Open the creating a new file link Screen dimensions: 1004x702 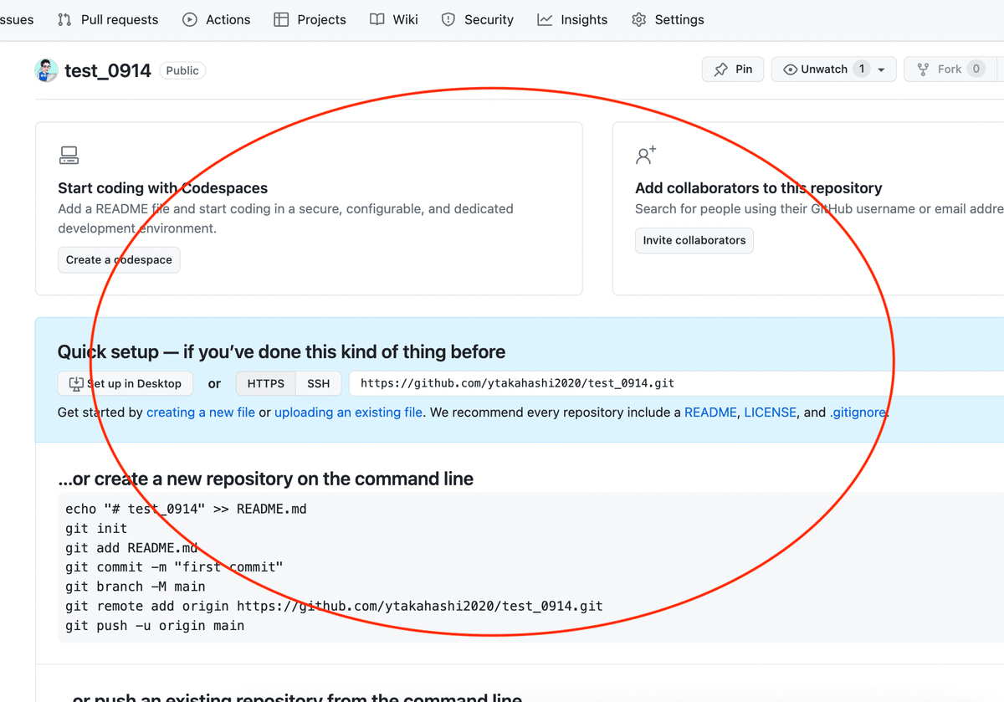pos(200,412)
